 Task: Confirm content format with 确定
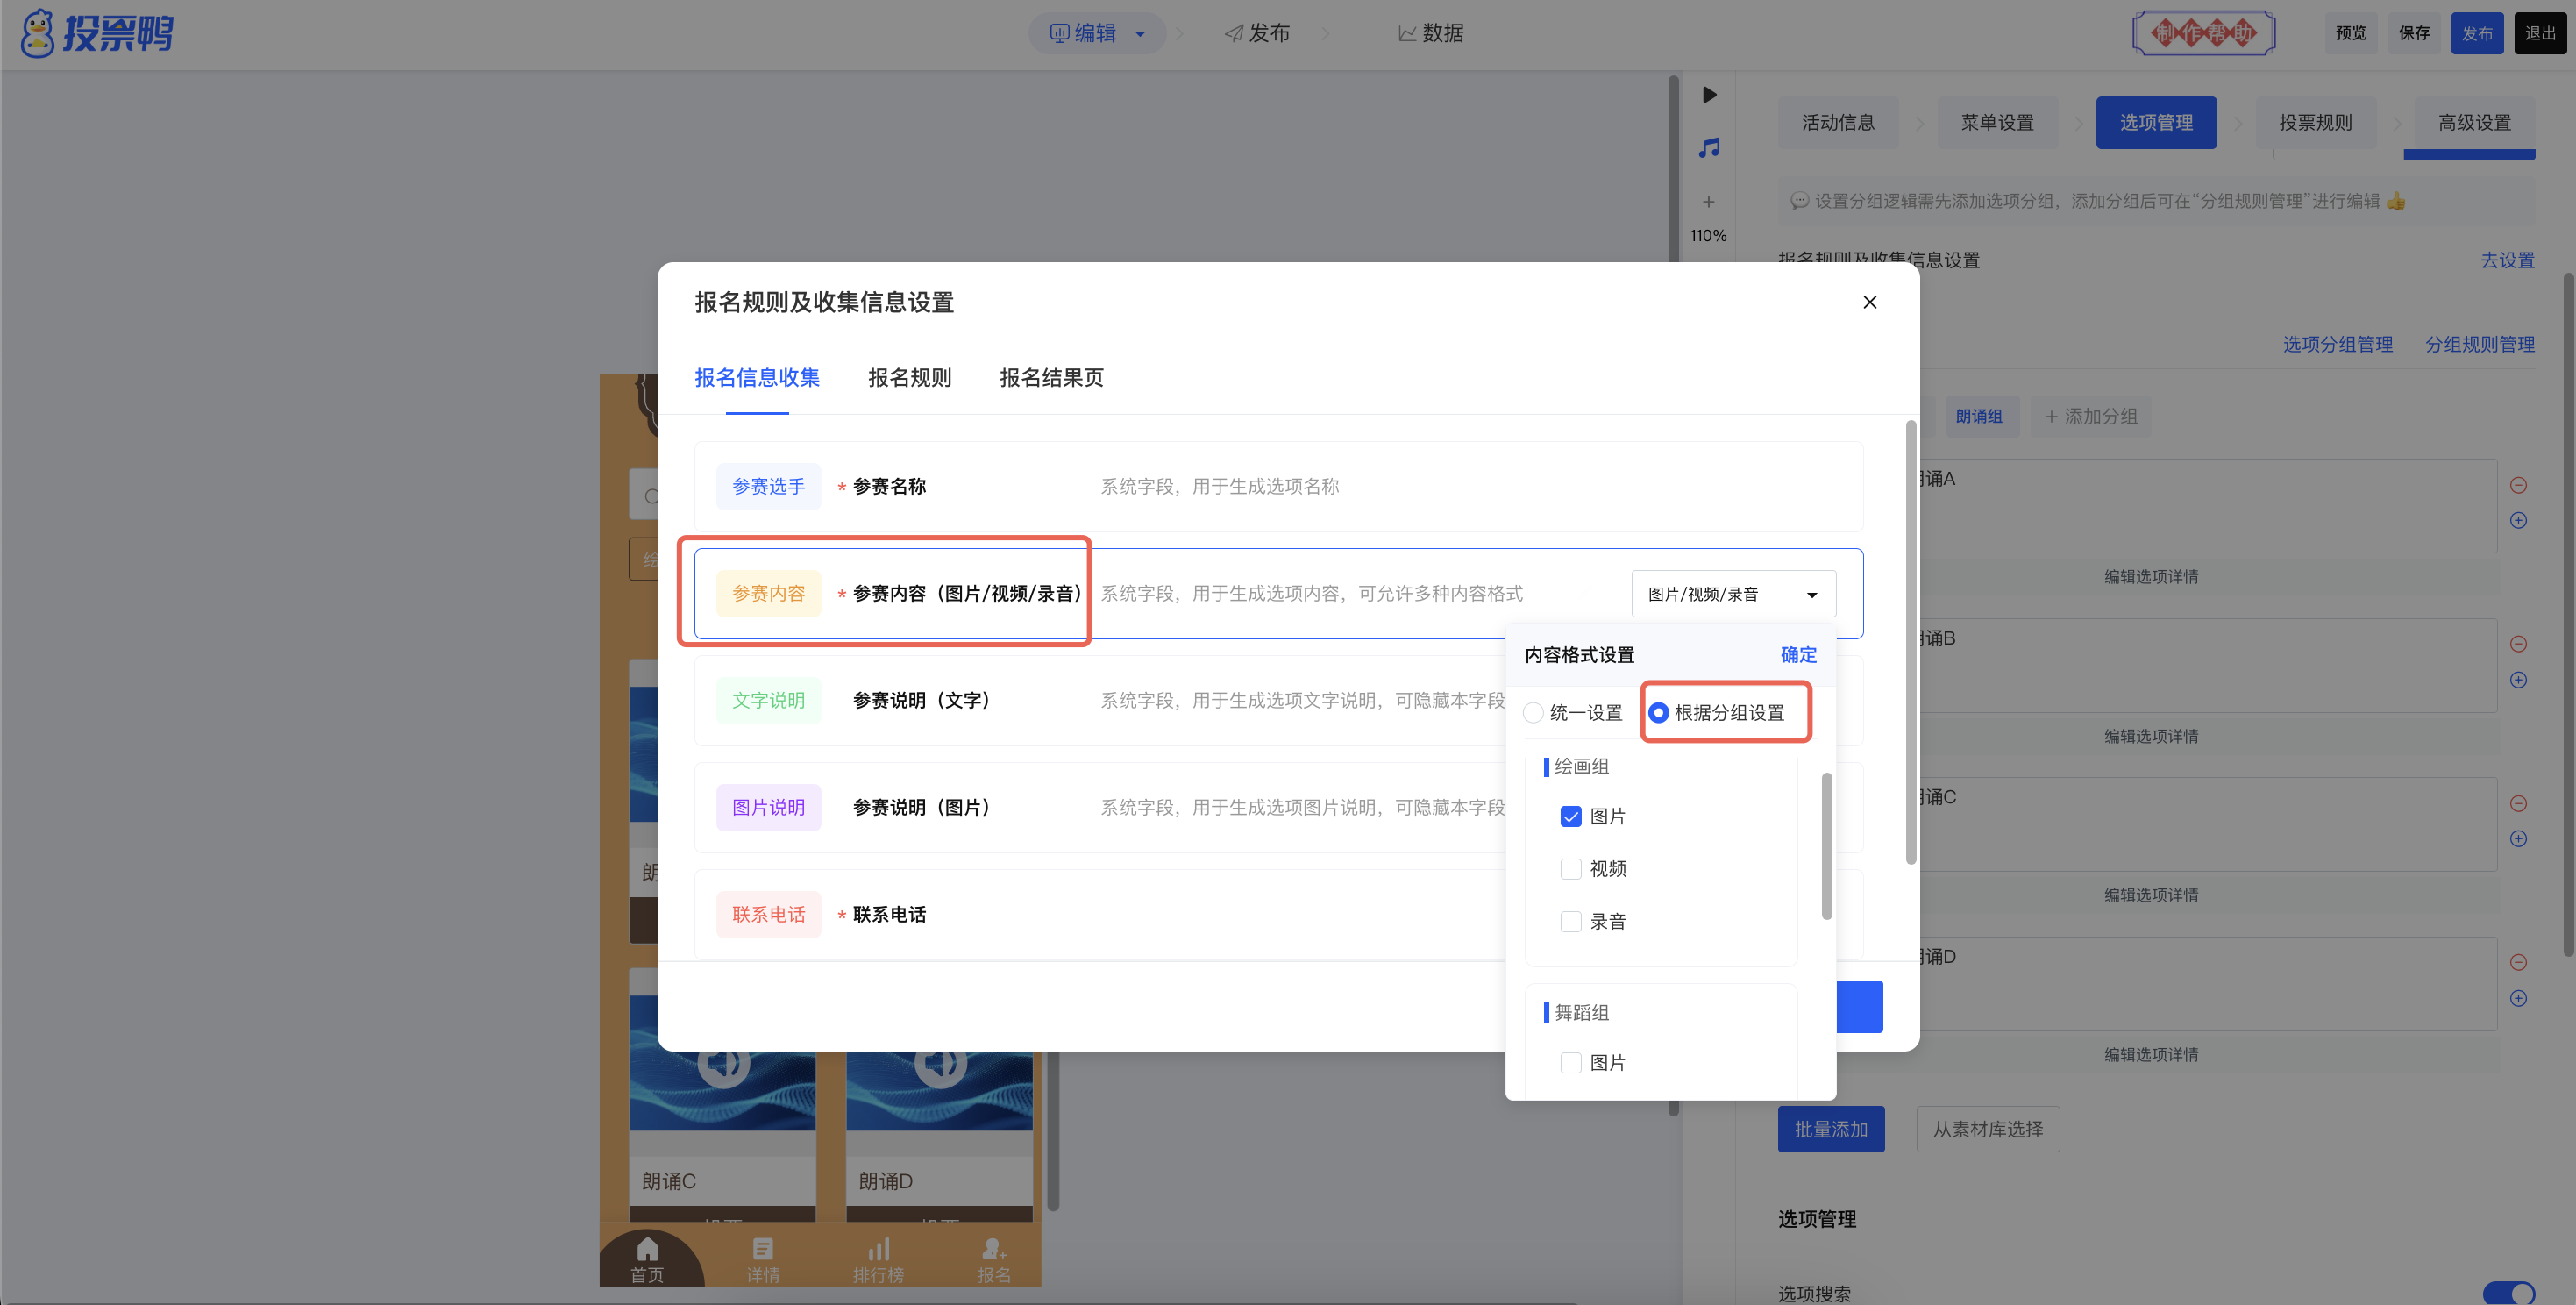pos(1798,655)
